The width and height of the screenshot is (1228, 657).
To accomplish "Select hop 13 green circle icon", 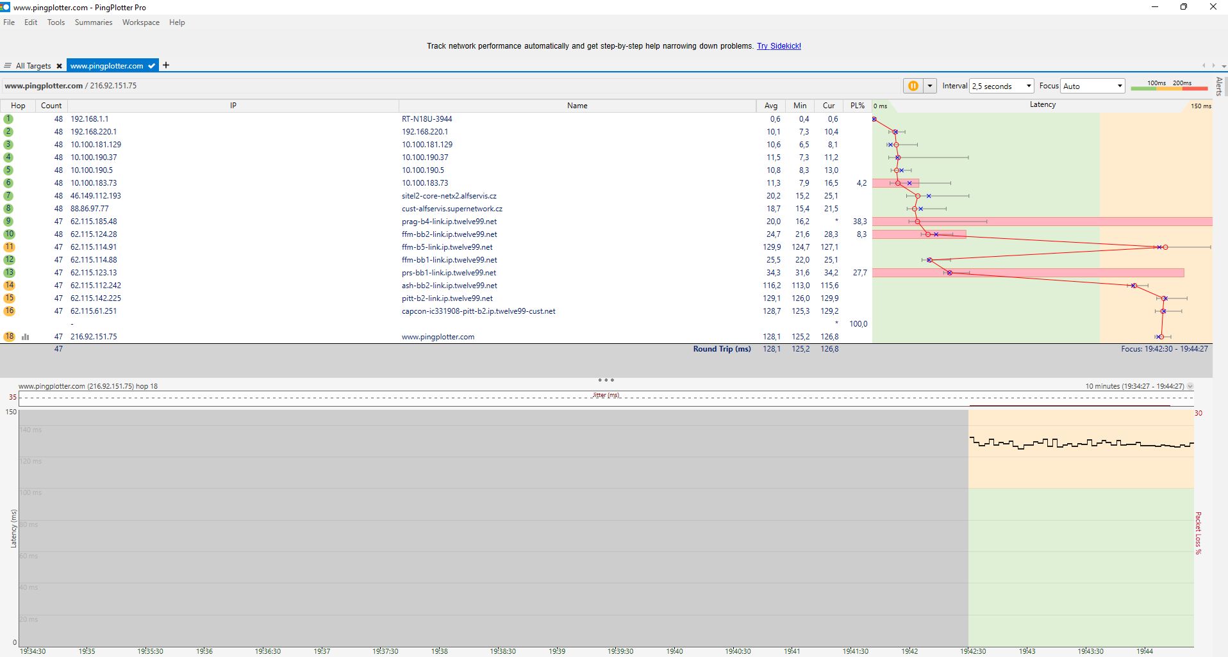I will [9, 273].
